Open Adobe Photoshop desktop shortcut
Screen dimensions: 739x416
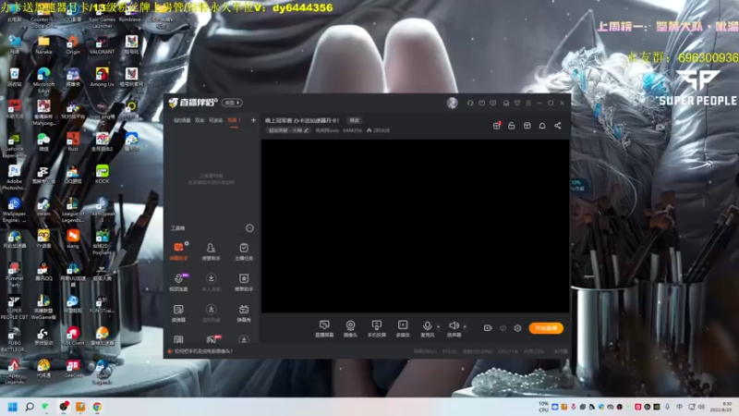point(14,177)
